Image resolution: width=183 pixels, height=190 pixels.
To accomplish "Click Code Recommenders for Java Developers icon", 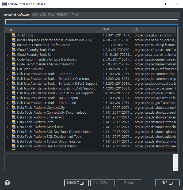I will coord(14,59).
